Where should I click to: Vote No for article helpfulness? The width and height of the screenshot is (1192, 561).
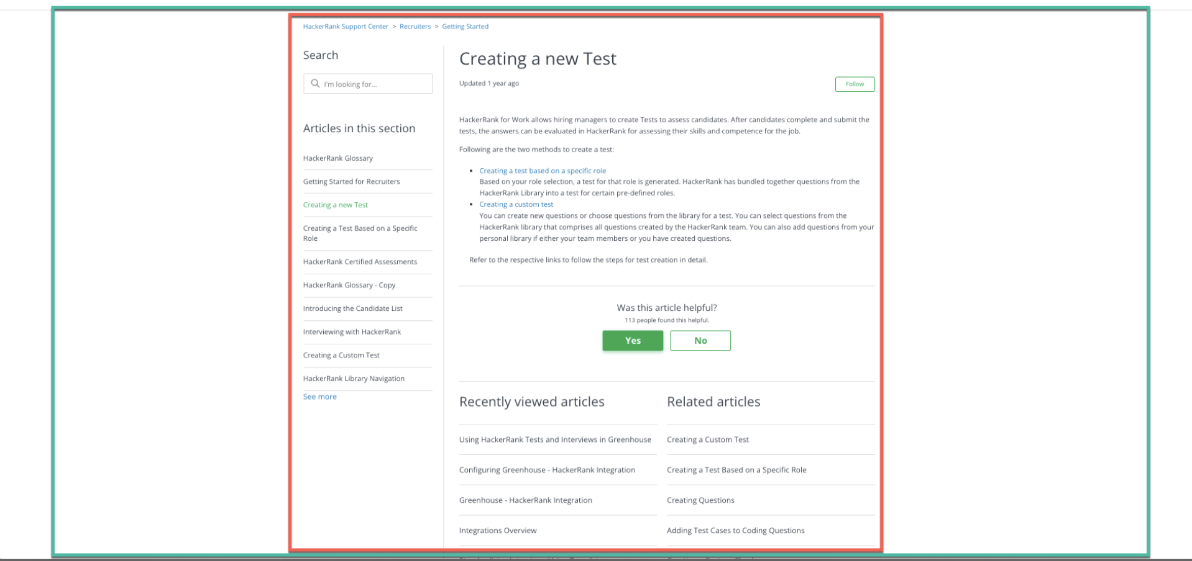tap(700, 341)
